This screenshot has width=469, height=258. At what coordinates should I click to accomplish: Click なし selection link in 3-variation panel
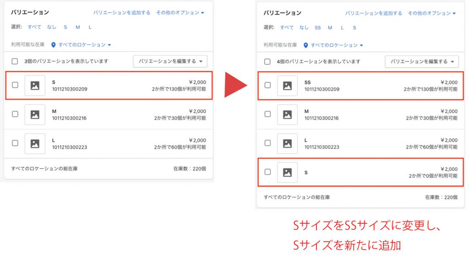pyautogui.click(x=52, y=27)
